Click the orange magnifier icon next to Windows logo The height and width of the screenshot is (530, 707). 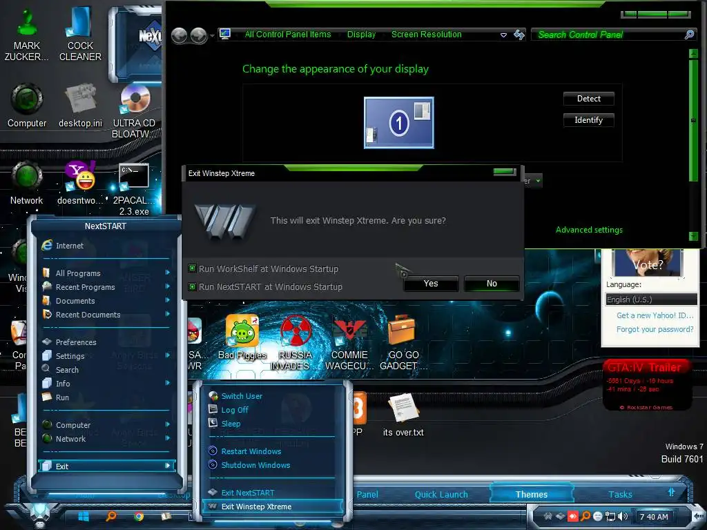pyautogui.click(x=111, y=516)
